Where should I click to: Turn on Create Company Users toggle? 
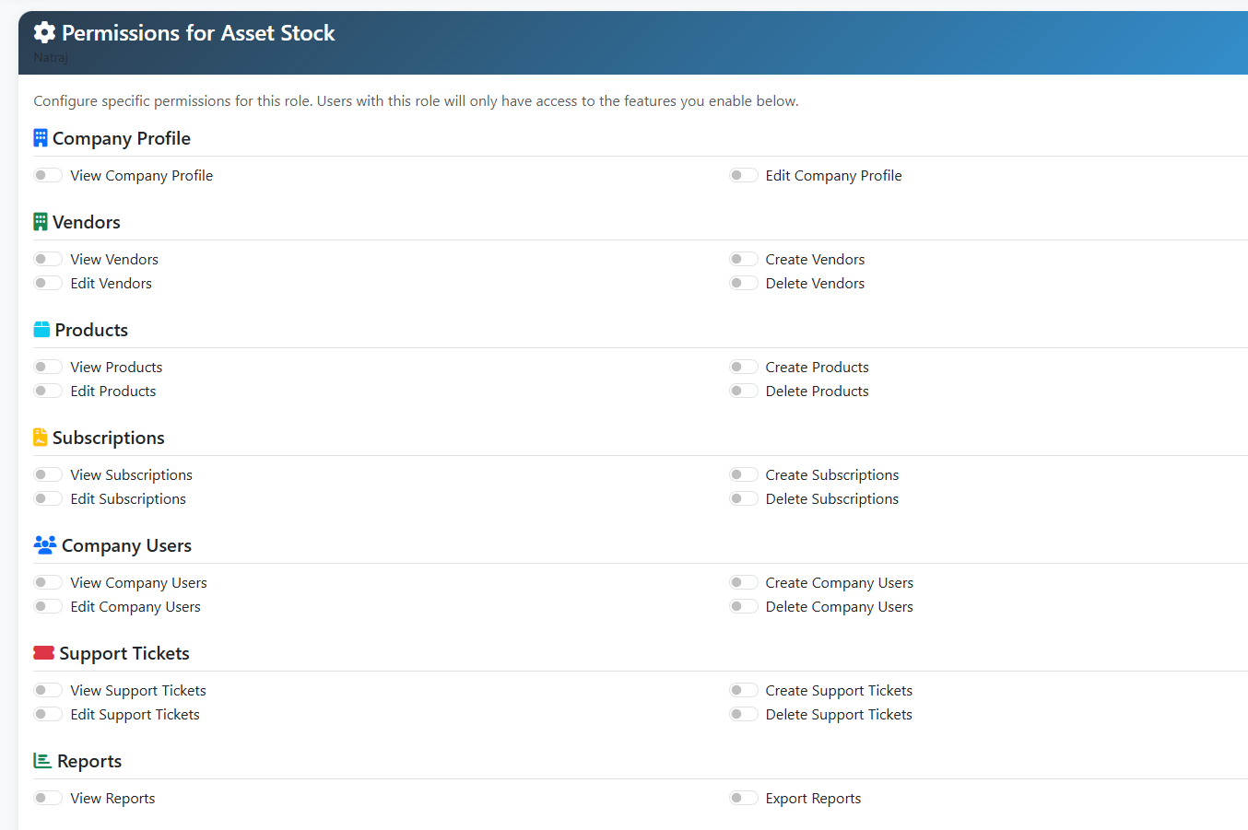tap(744, 582)
